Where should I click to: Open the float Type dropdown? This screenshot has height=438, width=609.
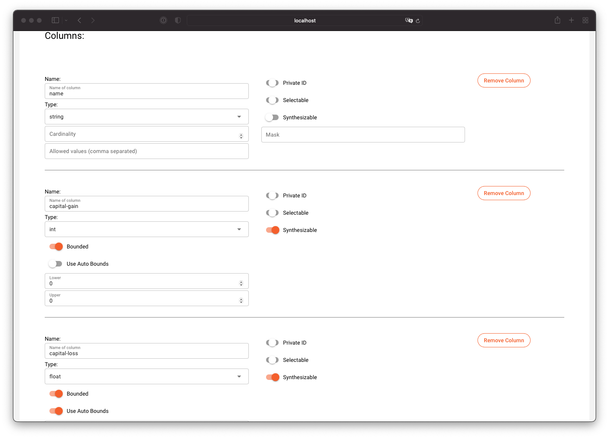(146, 376)
